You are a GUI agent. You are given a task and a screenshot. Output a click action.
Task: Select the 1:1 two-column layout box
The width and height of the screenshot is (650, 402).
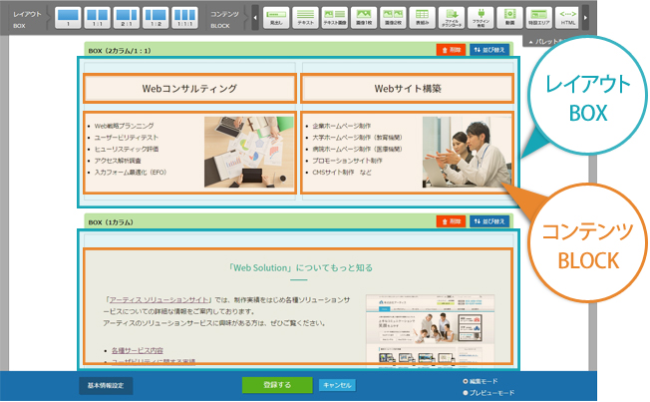(x=97, y=18)
